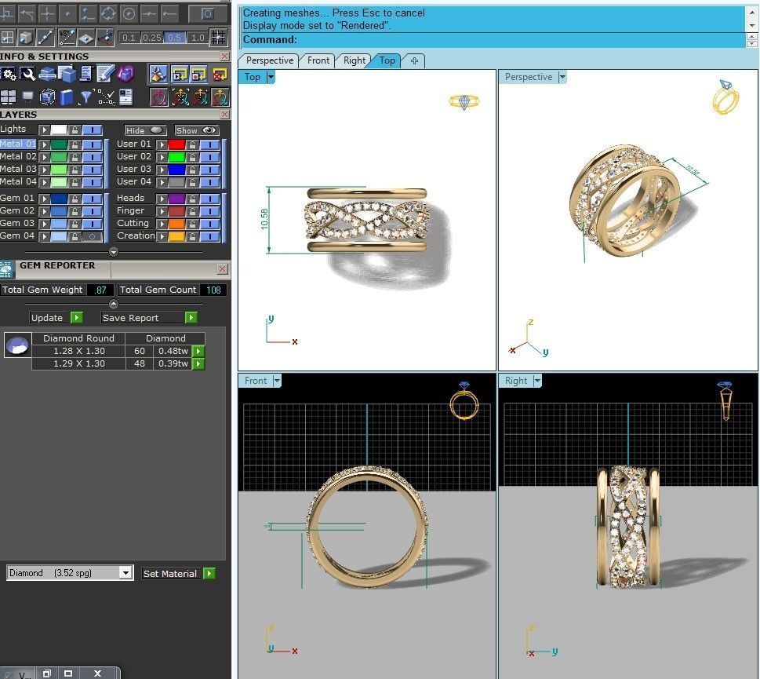This screenshot has height=679, width=760.
Task: Enable the Midpoint osnap icon
Action: [x=149, y=13]
